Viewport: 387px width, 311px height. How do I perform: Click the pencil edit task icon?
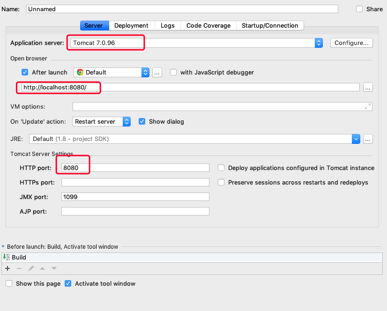pyautogui.click(x=31, y=268)
